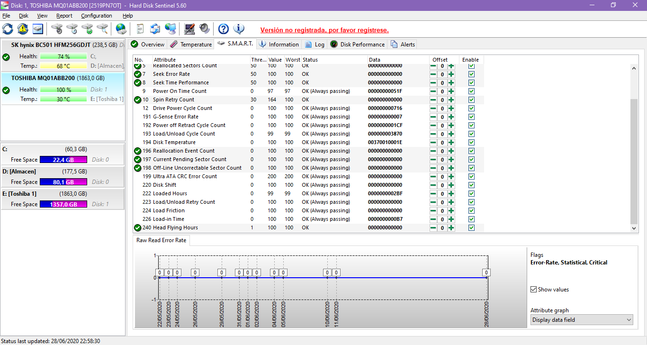Uncheck the Show values checkbox

[x=534, y=290]
